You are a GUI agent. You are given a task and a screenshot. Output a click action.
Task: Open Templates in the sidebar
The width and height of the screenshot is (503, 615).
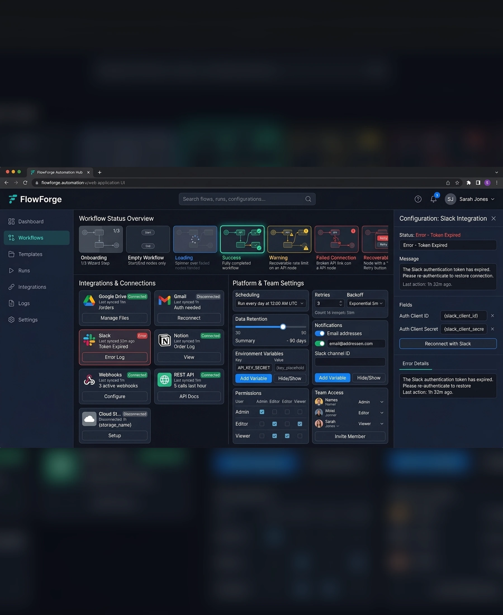pos(37,254)
